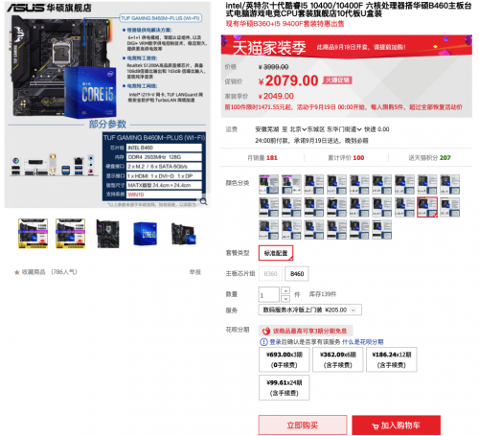
Task: Open the 数码服务 service dropdown
Action: [x=309, y=310]
